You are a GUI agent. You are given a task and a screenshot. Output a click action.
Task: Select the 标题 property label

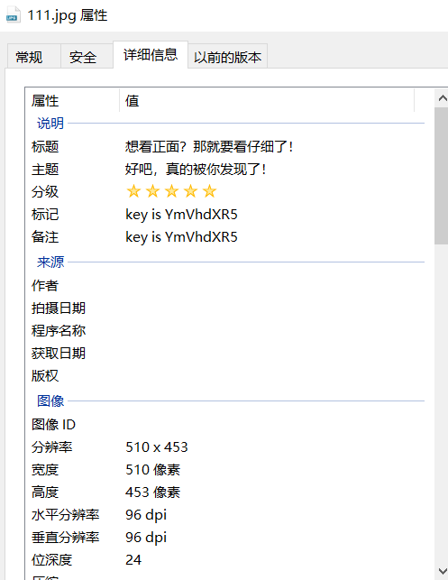coord(45,146)
